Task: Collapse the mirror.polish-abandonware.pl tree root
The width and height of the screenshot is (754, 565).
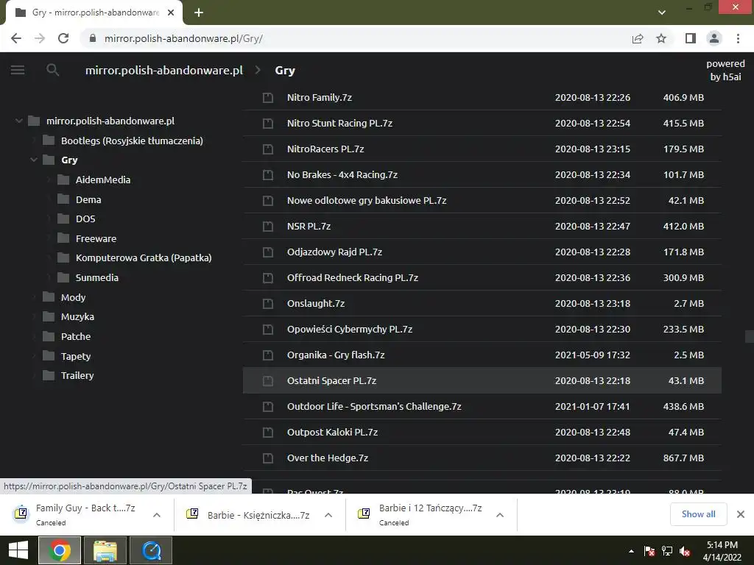Action: pyautogui.click(x=18, y=121)
